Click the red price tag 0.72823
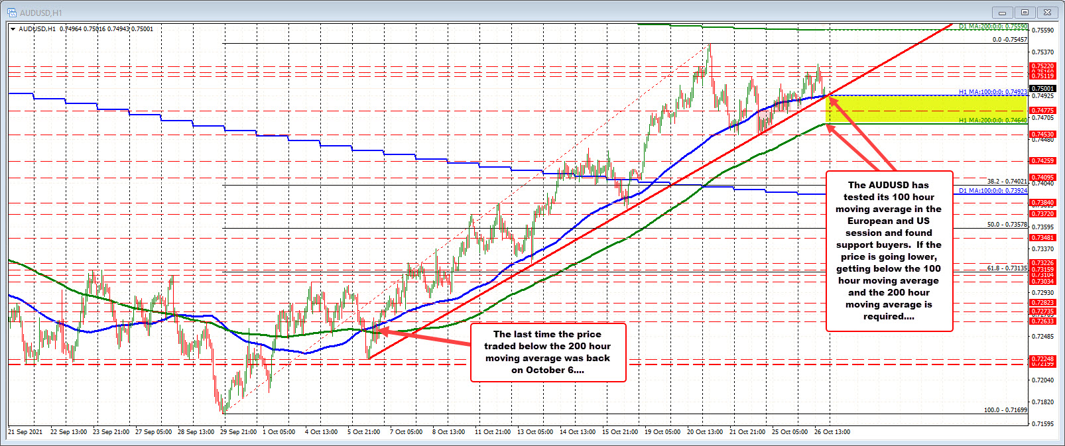This screenshot has height=446, width=1065. pos(1042,303)
